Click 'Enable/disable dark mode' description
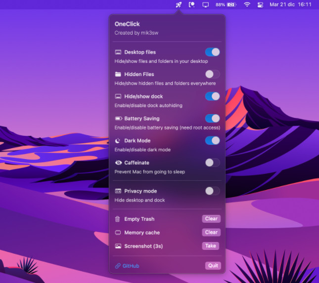This screenshot has width=319, height=283. (142, 150)
